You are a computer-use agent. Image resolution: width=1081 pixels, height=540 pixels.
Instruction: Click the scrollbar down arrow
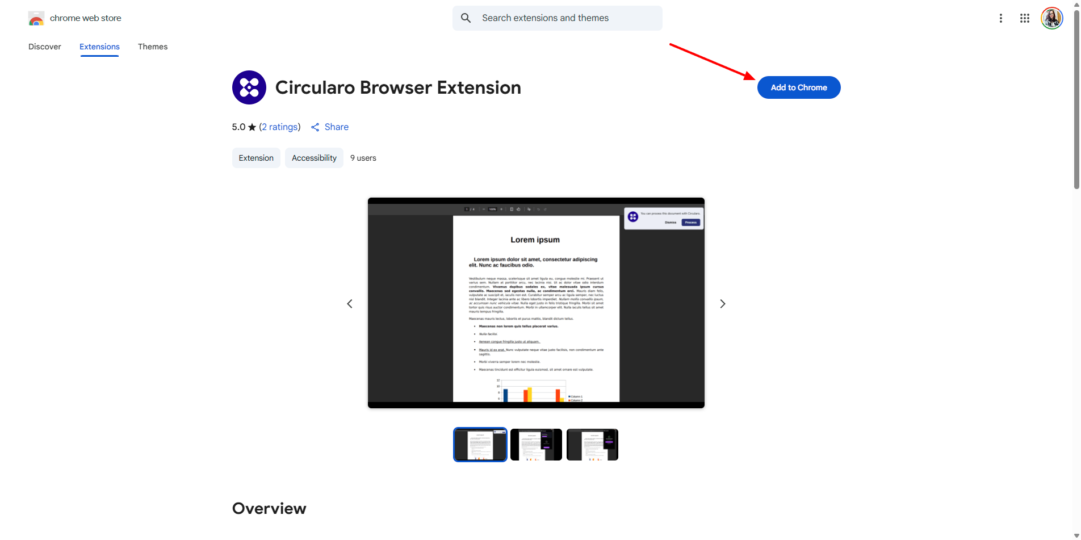(1076, 534)
